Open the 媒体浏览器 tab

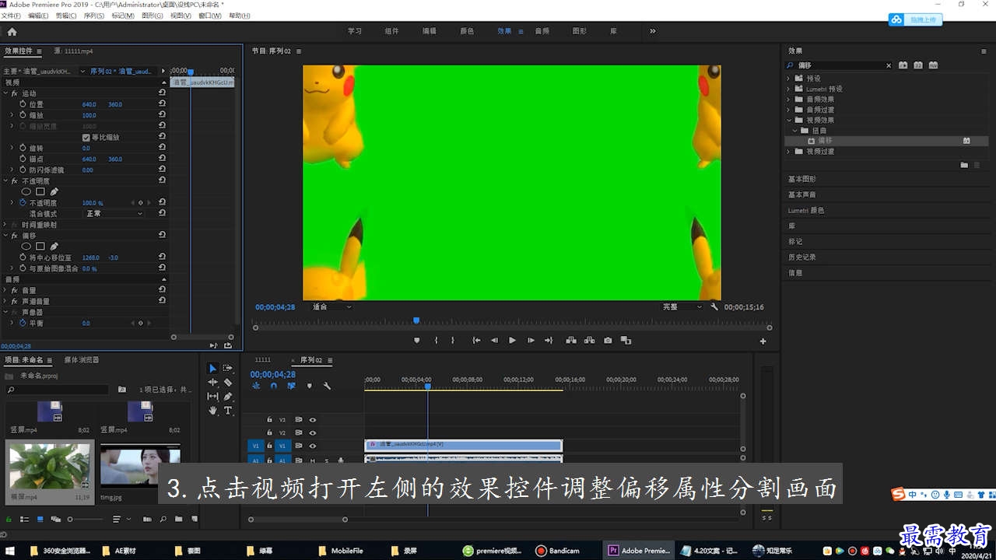click(82, 359)
